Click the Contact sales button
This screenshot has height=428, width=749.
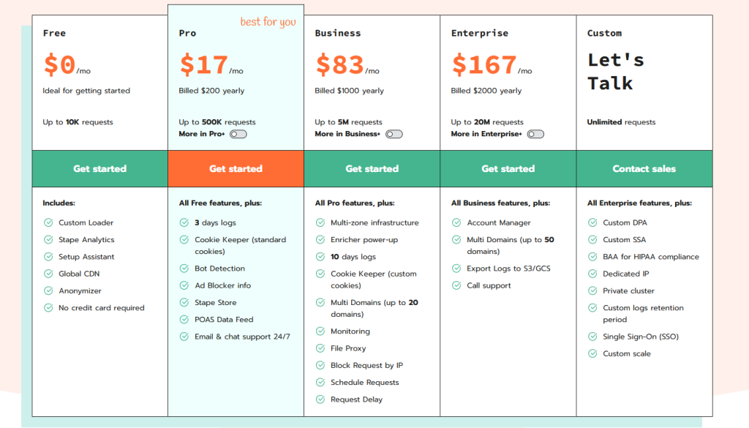click(x=644, y=168)
